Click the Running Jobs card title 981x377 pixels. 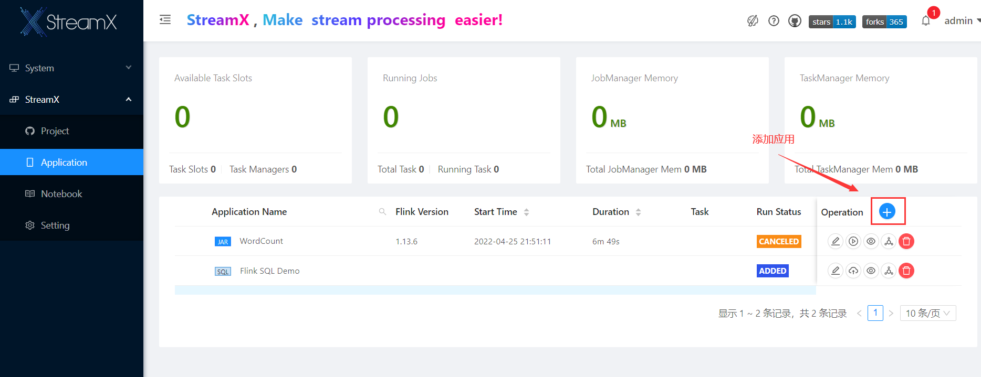[x=410, y=78]
